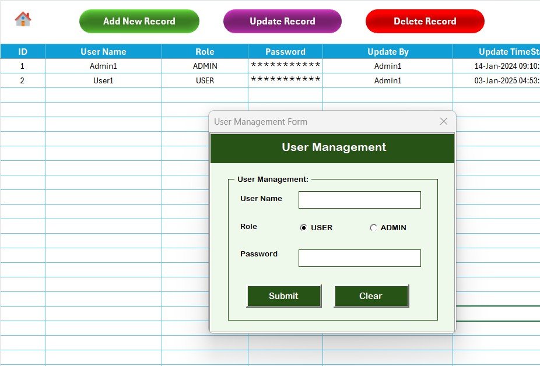
Task: Close the User Management Form dialog
Action: [x=444, y=121]
